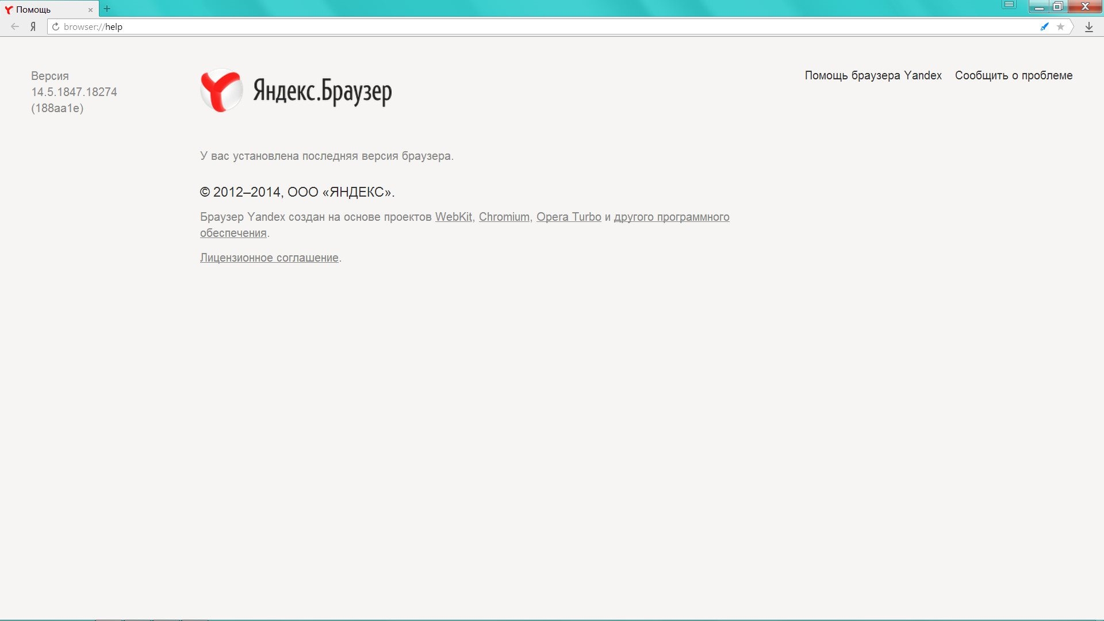Open Лицензионное соглашение link
This screenshot has height=621, width=1104.
pos(269,258)
